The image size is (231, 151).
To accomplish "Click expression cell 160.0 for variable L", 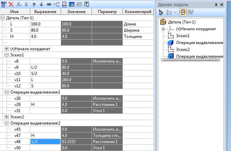I will (45, 24).
